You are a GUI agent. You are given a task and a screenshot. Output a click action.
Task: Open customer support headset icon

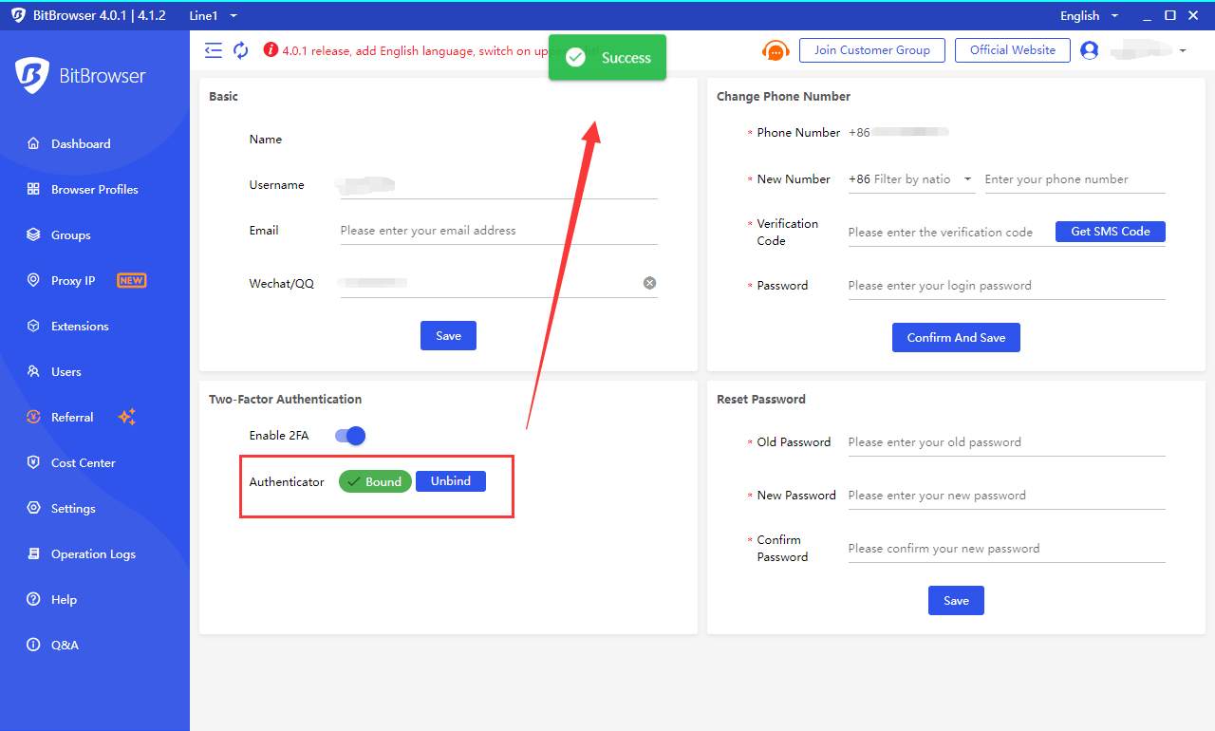776,50
